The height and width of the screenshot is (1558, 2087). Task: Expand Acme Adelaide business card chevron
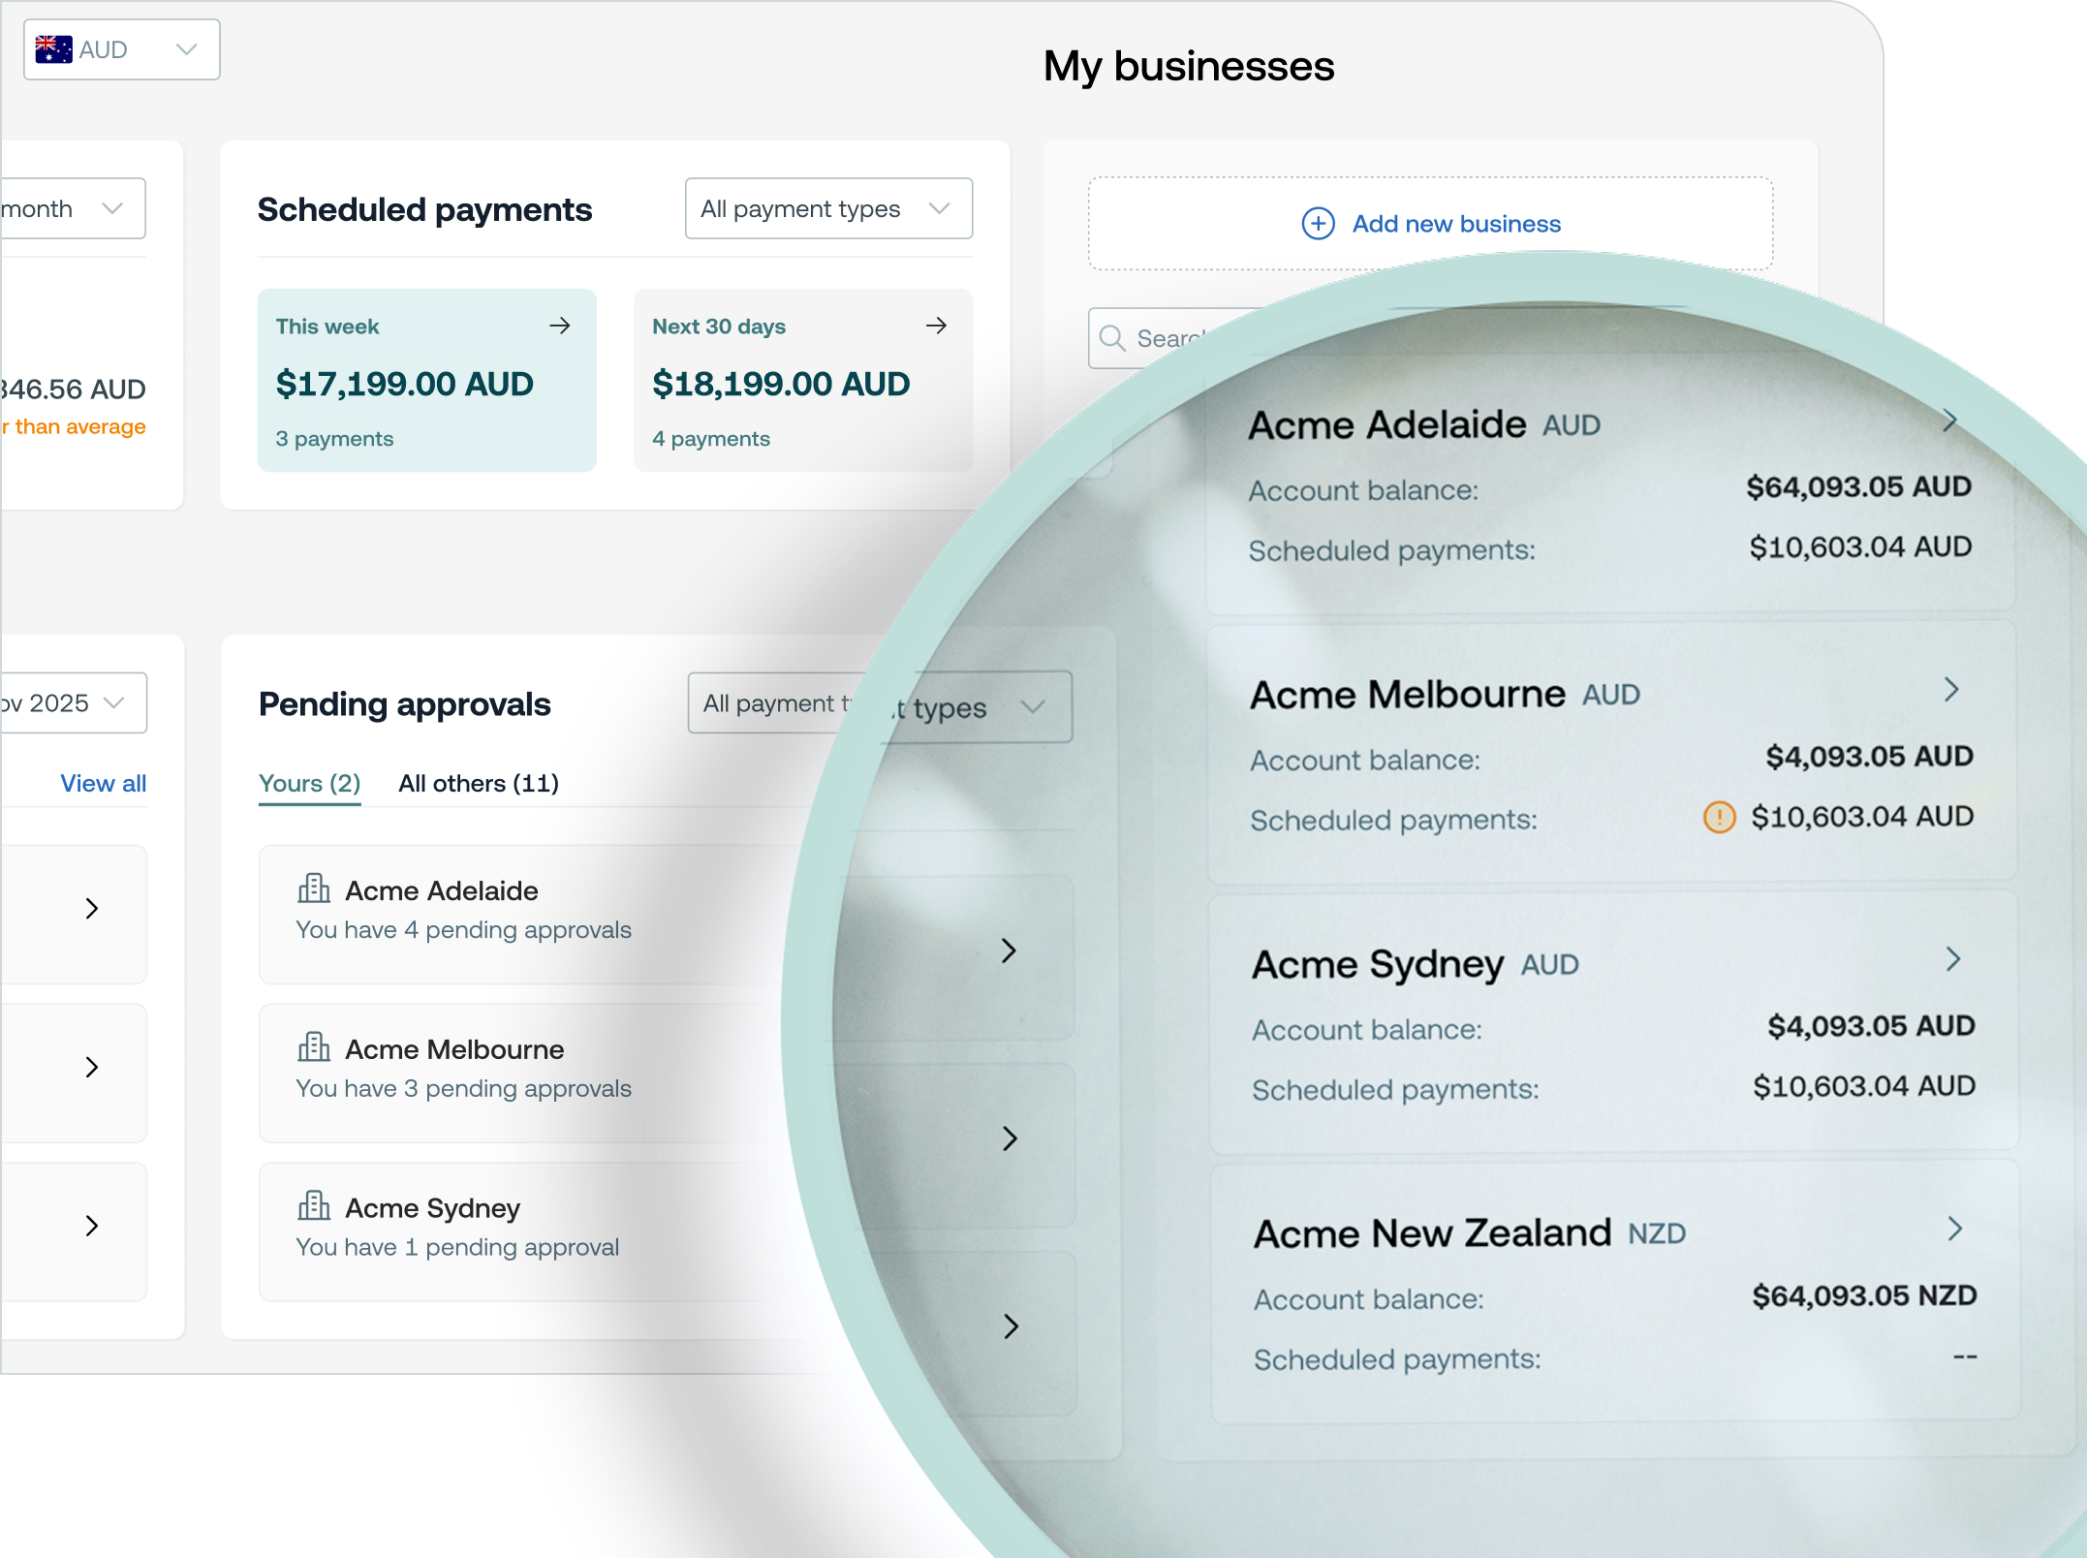[x=1949, y=421]
